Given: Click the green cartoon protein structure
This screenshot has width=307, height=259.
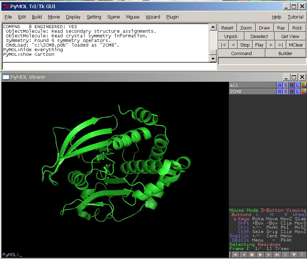Looking at the screenshot, I should [116, 163].
